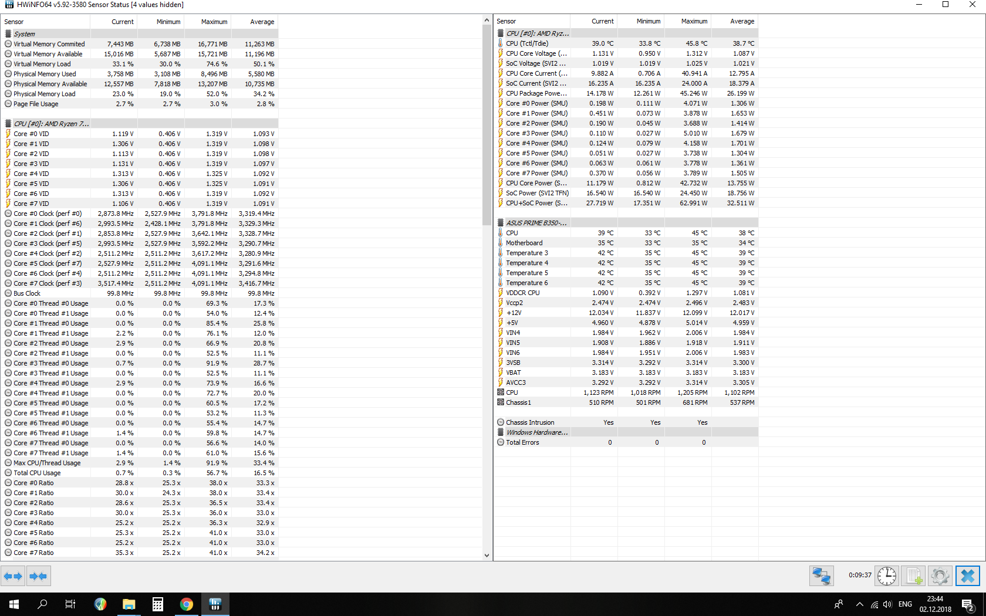
Task: Click the shrink sensor panels arrows button
Action: (38, 576)
